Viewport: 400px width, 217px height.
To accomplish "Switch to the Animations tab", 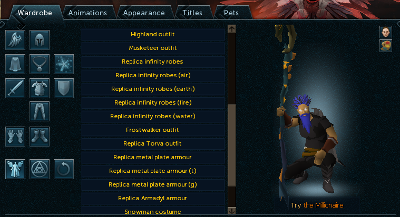I will (87, 13).
